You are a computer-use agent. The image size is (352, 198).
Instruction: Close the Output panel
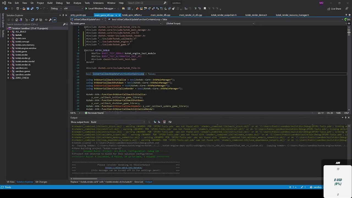pos(349,117)
